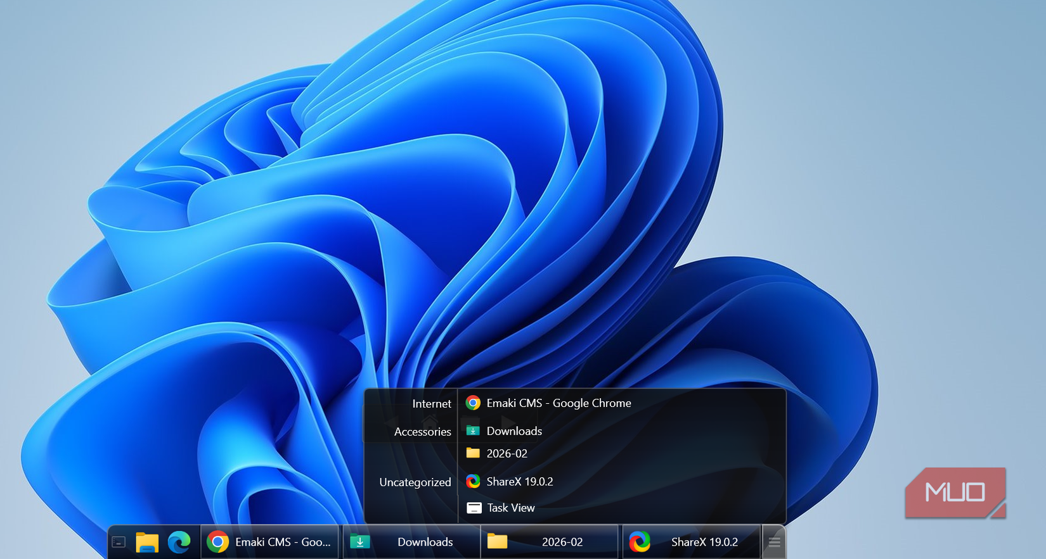Open File Explorer from the taskbar
The height and width of the screenshot is (559, 1046).
pos(147,543)
